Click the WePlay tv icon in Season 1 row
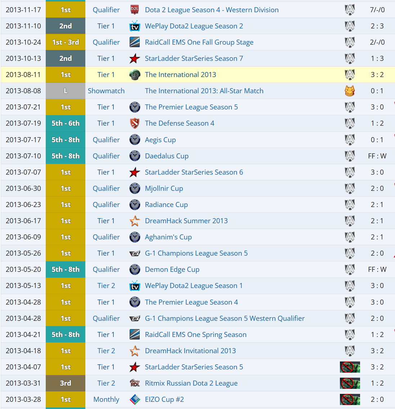The width and height of the screenshot is (395, 409). [x=135, y=286]
